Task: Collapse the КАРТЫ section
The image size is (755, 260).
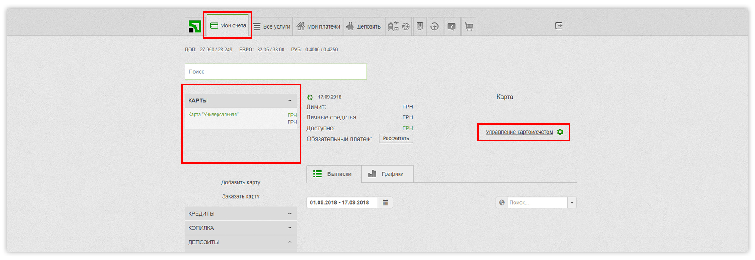Action: pos(290,101)
